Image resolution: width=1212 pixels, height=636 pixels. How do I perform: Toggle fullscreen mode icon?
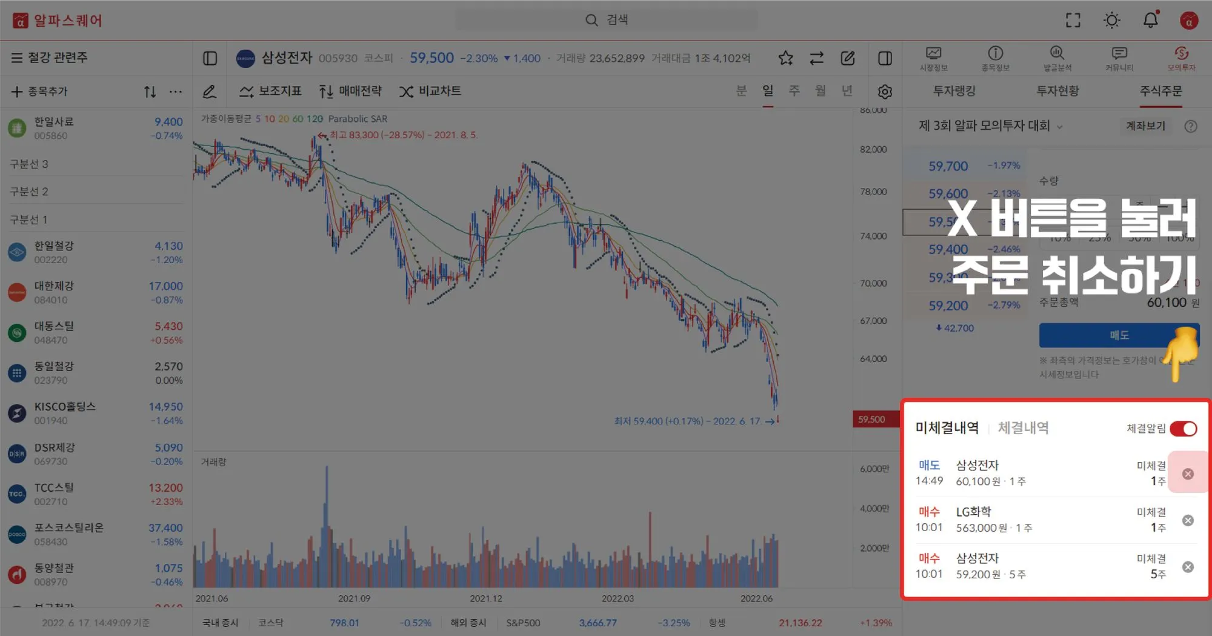(x=1073, y=21)
